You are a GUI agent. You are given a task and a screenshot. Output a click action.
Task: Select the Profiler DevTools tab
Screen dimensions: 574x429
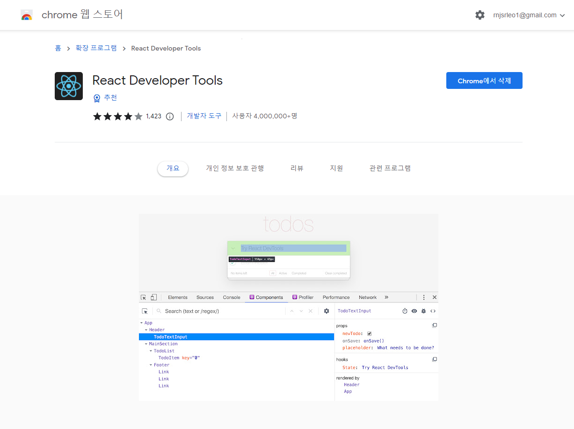pyautogui.click(x=303, y=298)
